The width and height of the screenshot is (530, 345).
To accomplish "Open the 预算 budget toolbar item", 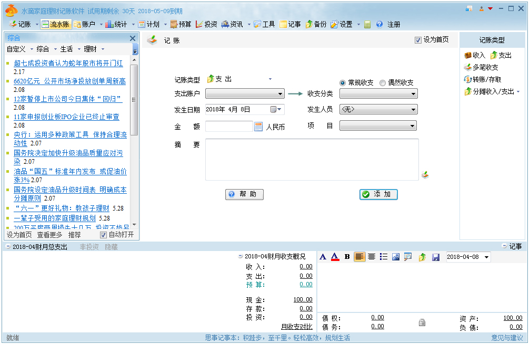I will click(181, 24).
